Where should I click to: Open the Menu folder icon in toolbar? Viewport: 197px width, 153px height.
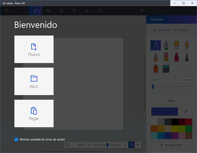point(7,11)
